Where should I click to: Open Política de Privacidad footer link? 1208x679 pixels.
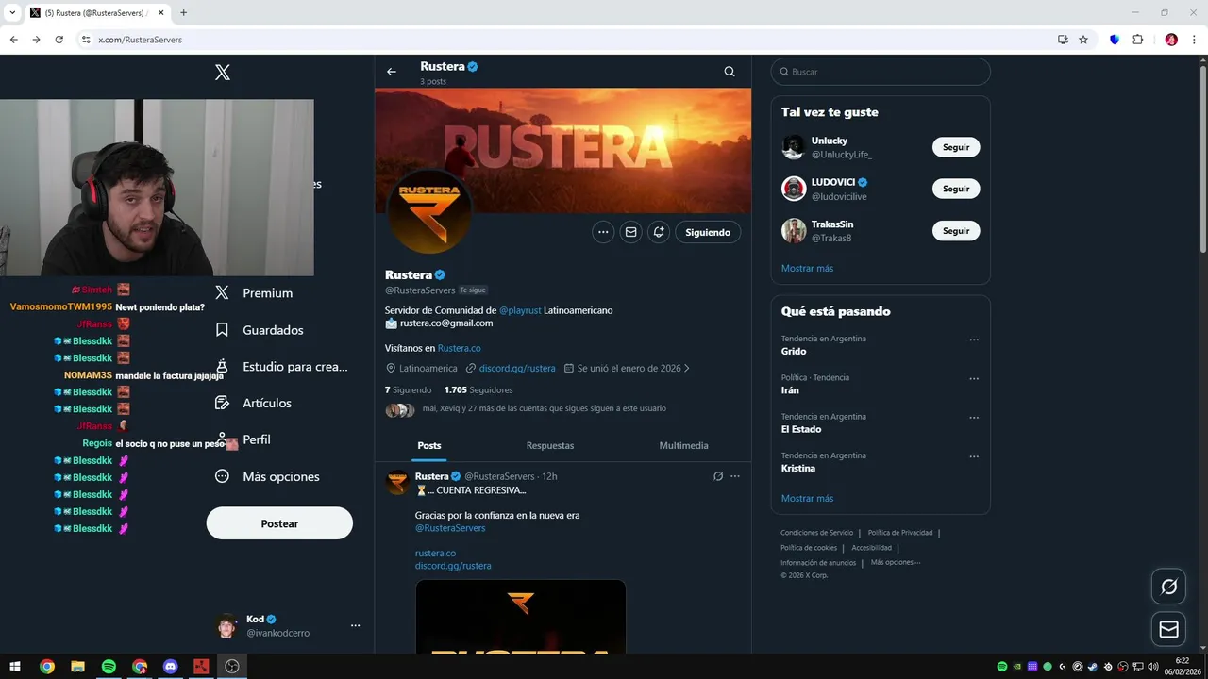click(x=900, y=533)
